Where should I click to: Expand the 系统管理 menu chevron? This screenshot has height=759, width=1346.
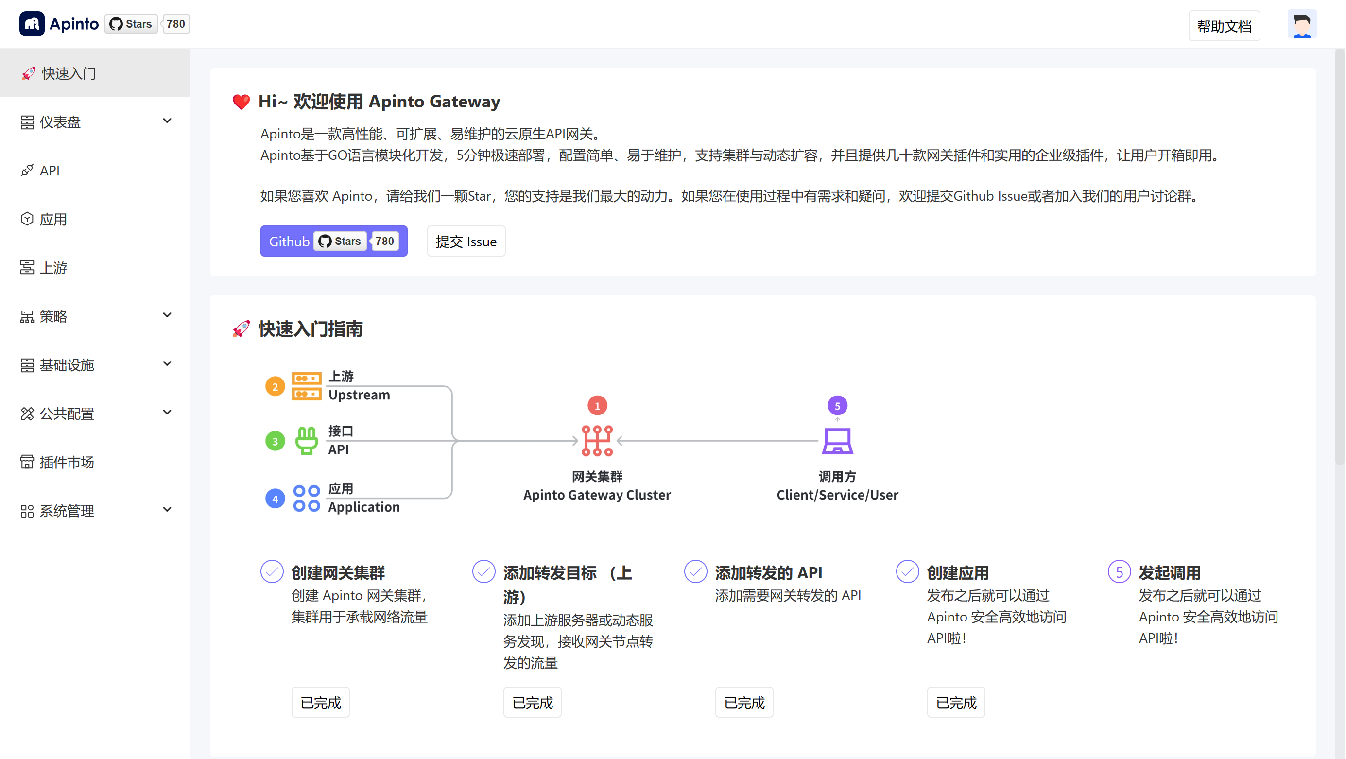[167, 510]
